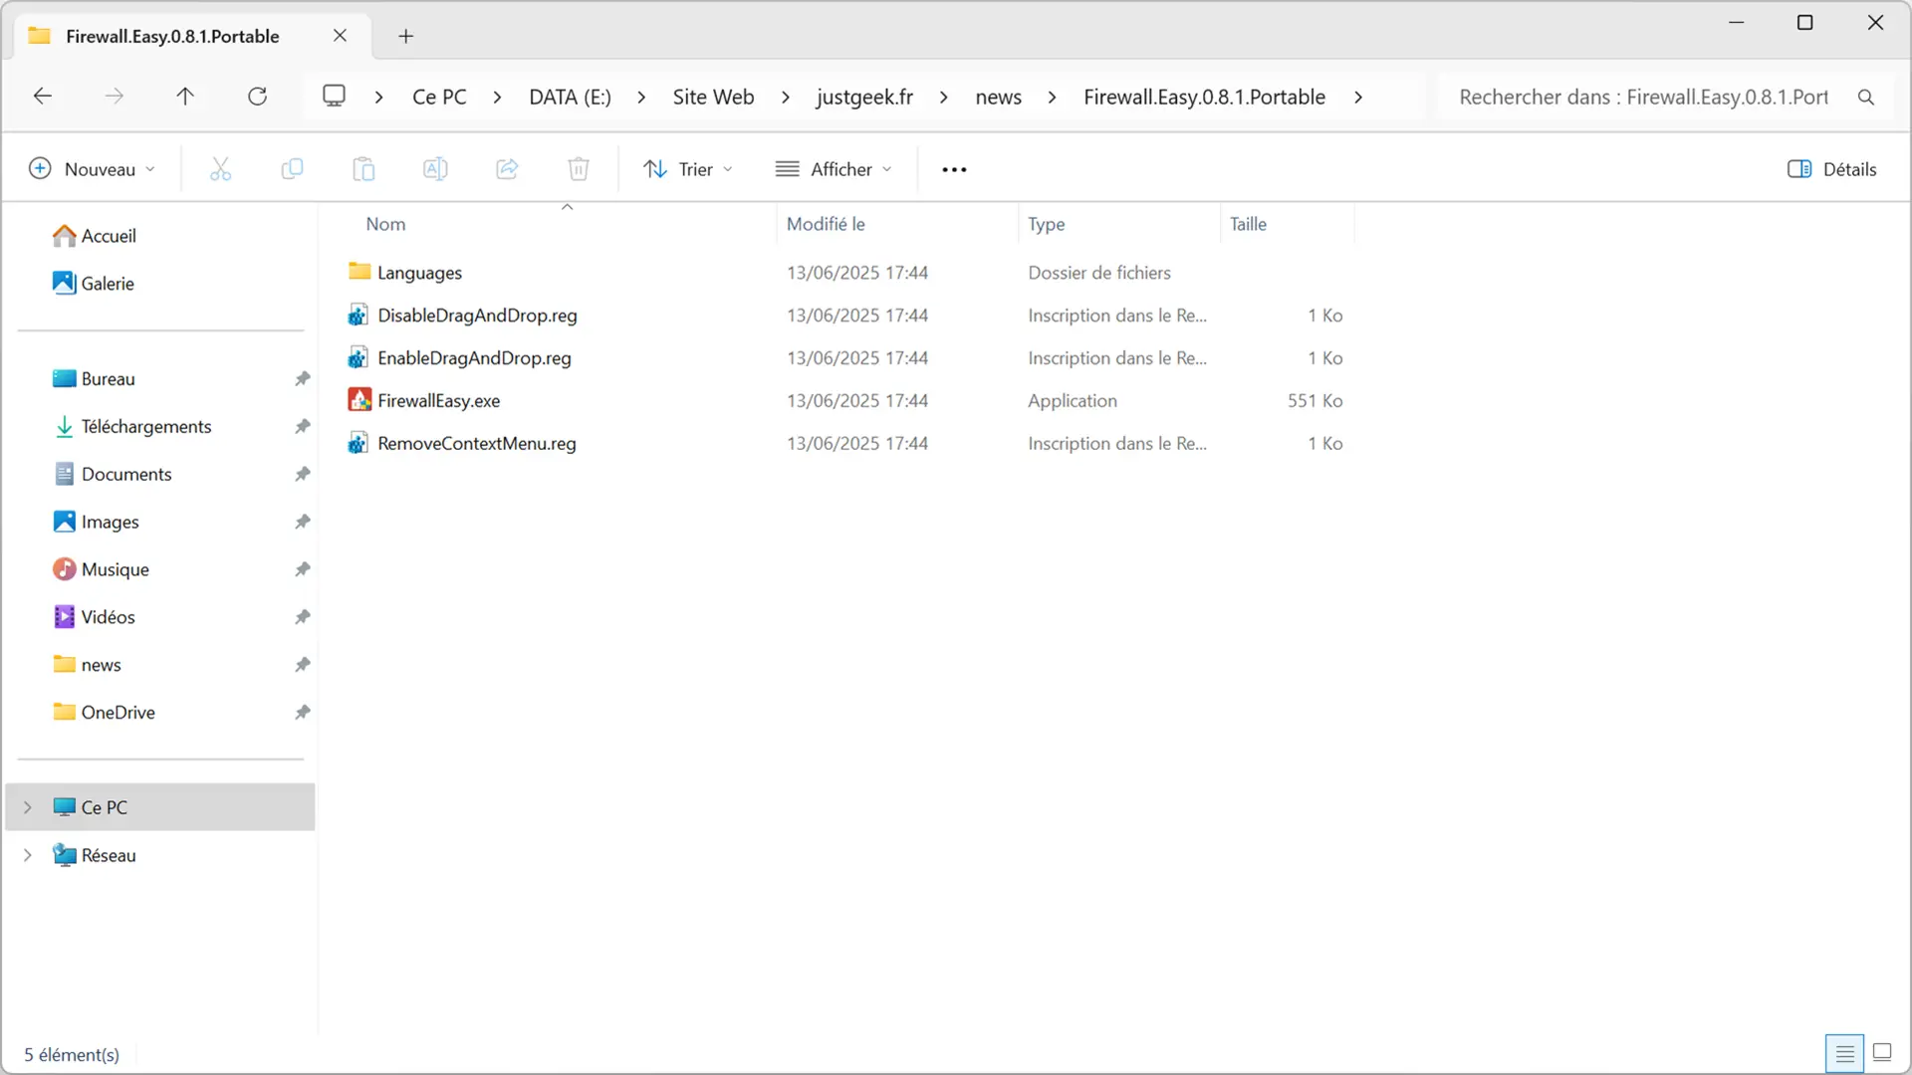Image resolution: width=1912 pixels, height=1075 pixels.
Task: Click the pin icon next to Musique
Action: tap(302, 569)
